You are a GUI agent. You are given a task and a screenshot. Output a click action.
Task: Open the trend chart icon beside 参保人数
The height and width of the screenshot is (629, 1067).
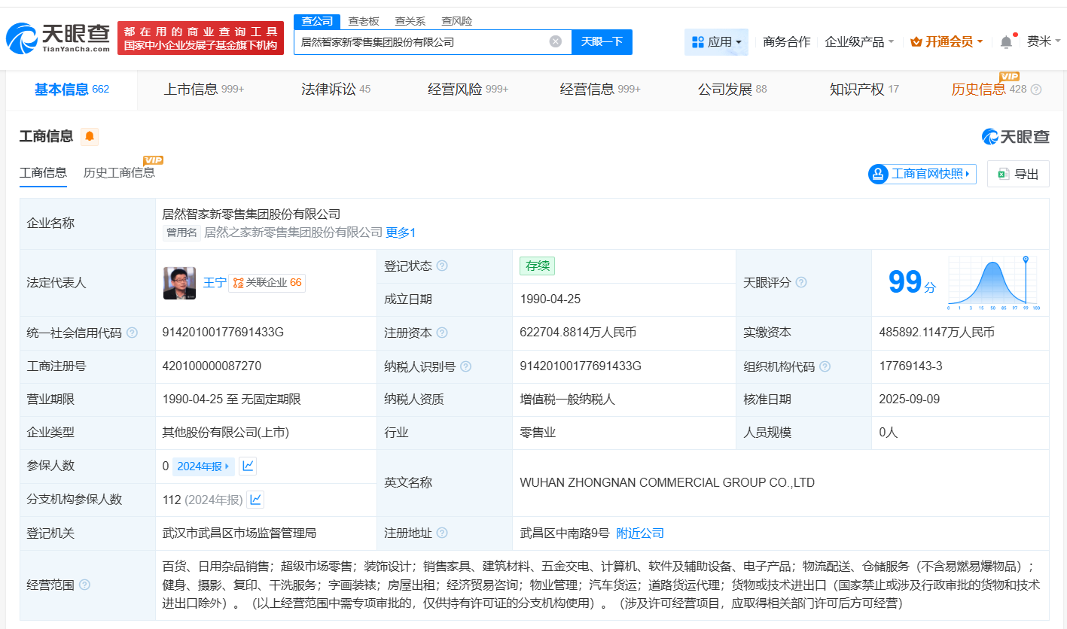(x=248, y=466)
